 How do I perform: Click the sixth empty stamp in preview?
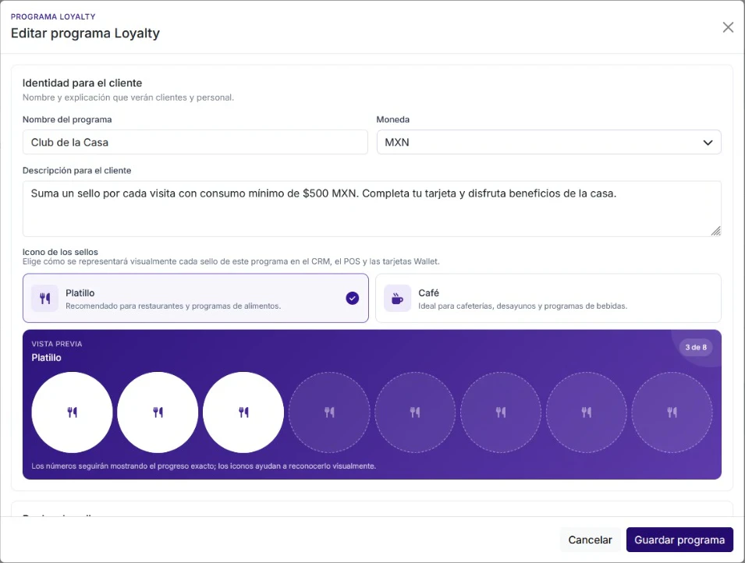pyautogui.click(x=501, y=413)
